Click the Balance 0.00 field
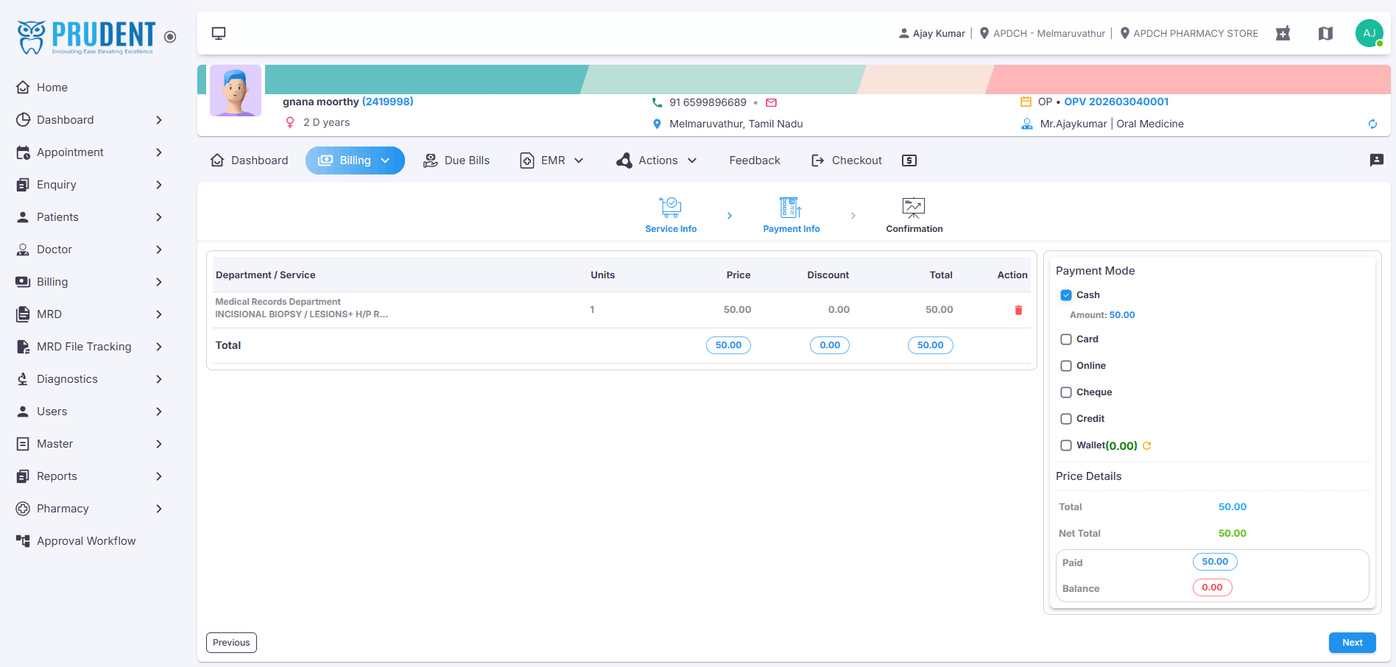The image size is (1396, 667). [1212, 587]
